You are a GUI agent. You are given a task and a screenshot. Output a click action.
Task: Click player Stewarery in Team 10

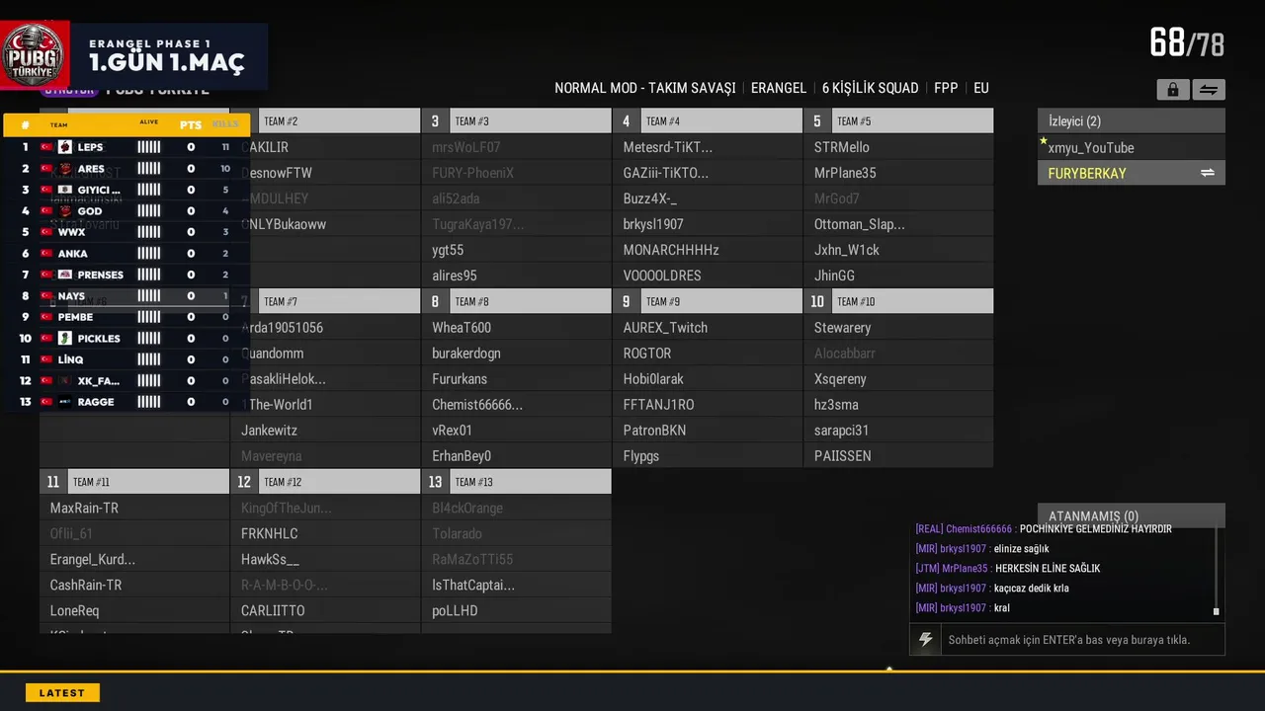tap(898, 327)
